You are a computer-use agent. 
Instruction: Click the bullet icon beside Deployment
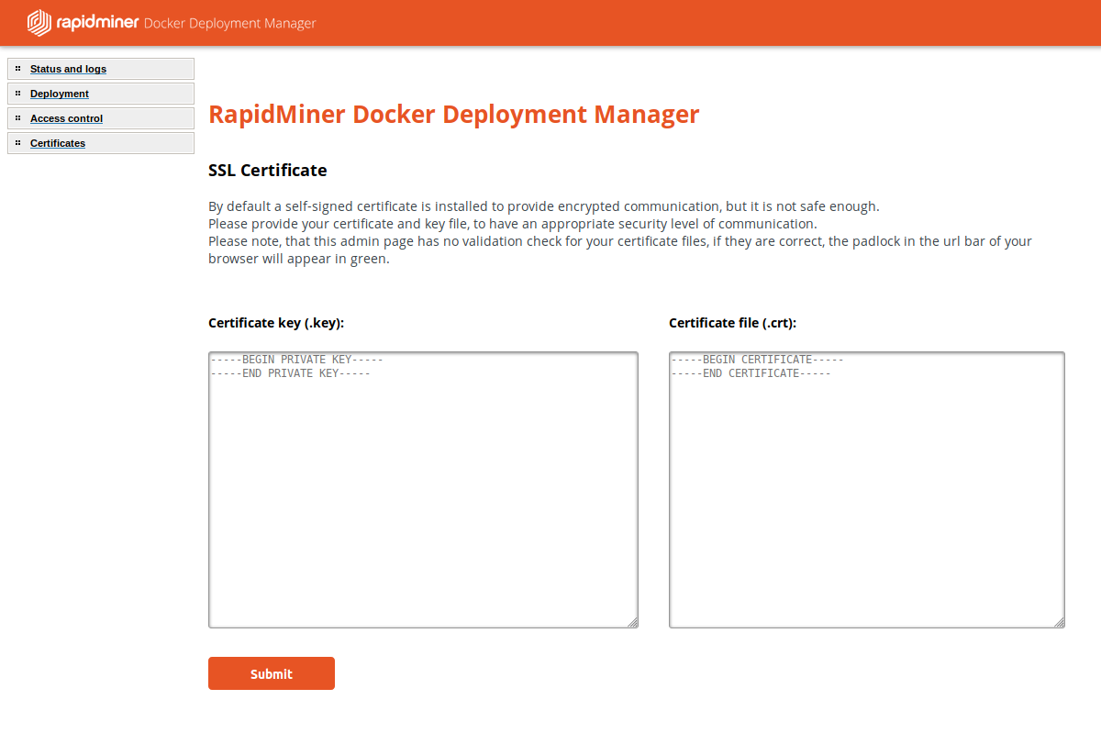(17, 93)
